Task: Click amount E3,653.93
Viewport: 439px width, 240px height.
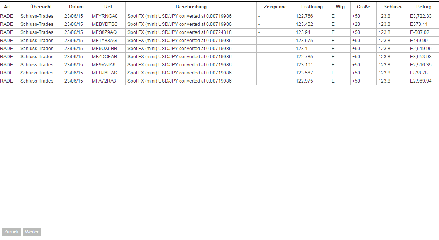Action: tap(421, 57)
